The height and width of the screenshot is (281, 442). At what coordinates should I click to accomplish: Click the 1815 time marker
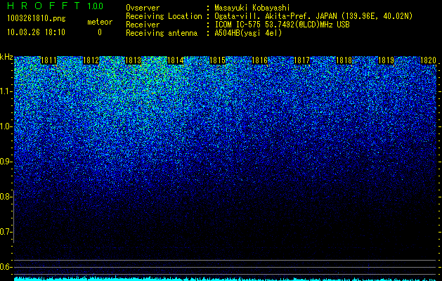pyautogui.click(x=217, y=60)
